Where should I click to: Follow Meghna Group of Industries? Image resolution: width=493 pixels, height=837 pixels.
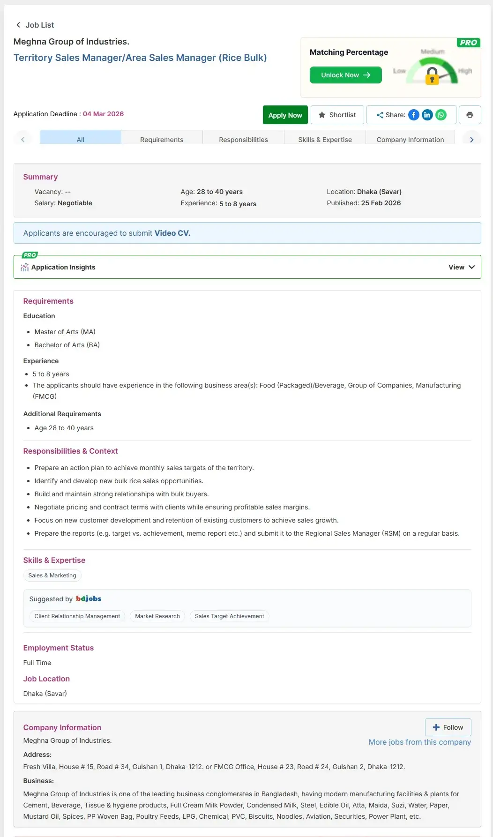(448, 727)
